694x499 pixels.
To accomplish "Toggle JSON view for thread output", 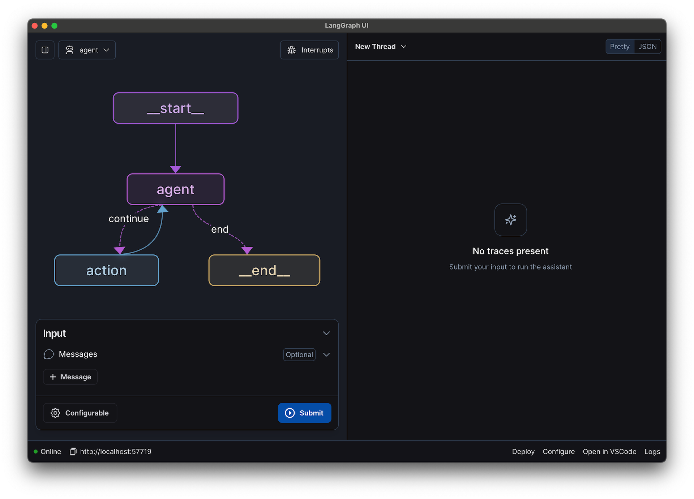I will click(x=647, y=46).
